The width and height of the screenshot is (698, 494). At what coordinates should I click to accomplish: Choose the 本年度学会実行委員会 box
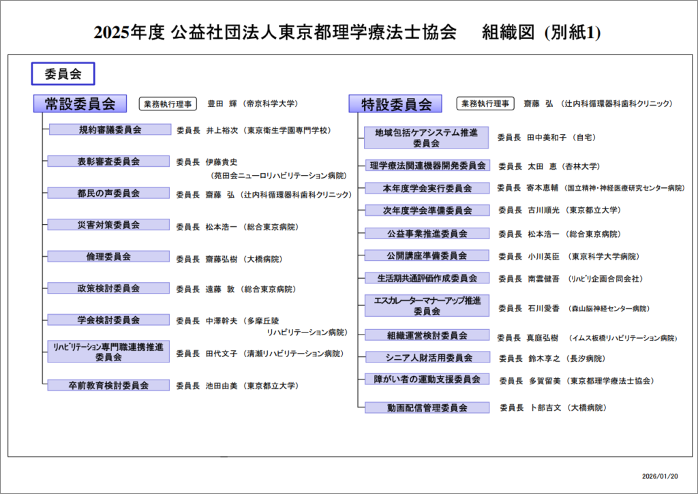[x=426, y=188]
